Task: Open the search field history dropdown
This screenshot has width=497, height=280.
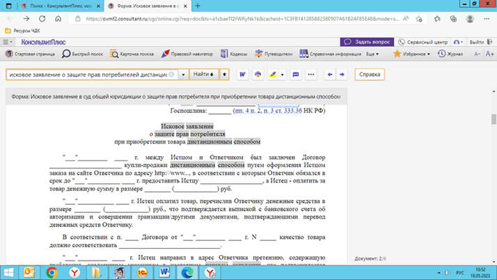Action: (x=184, y=75)
